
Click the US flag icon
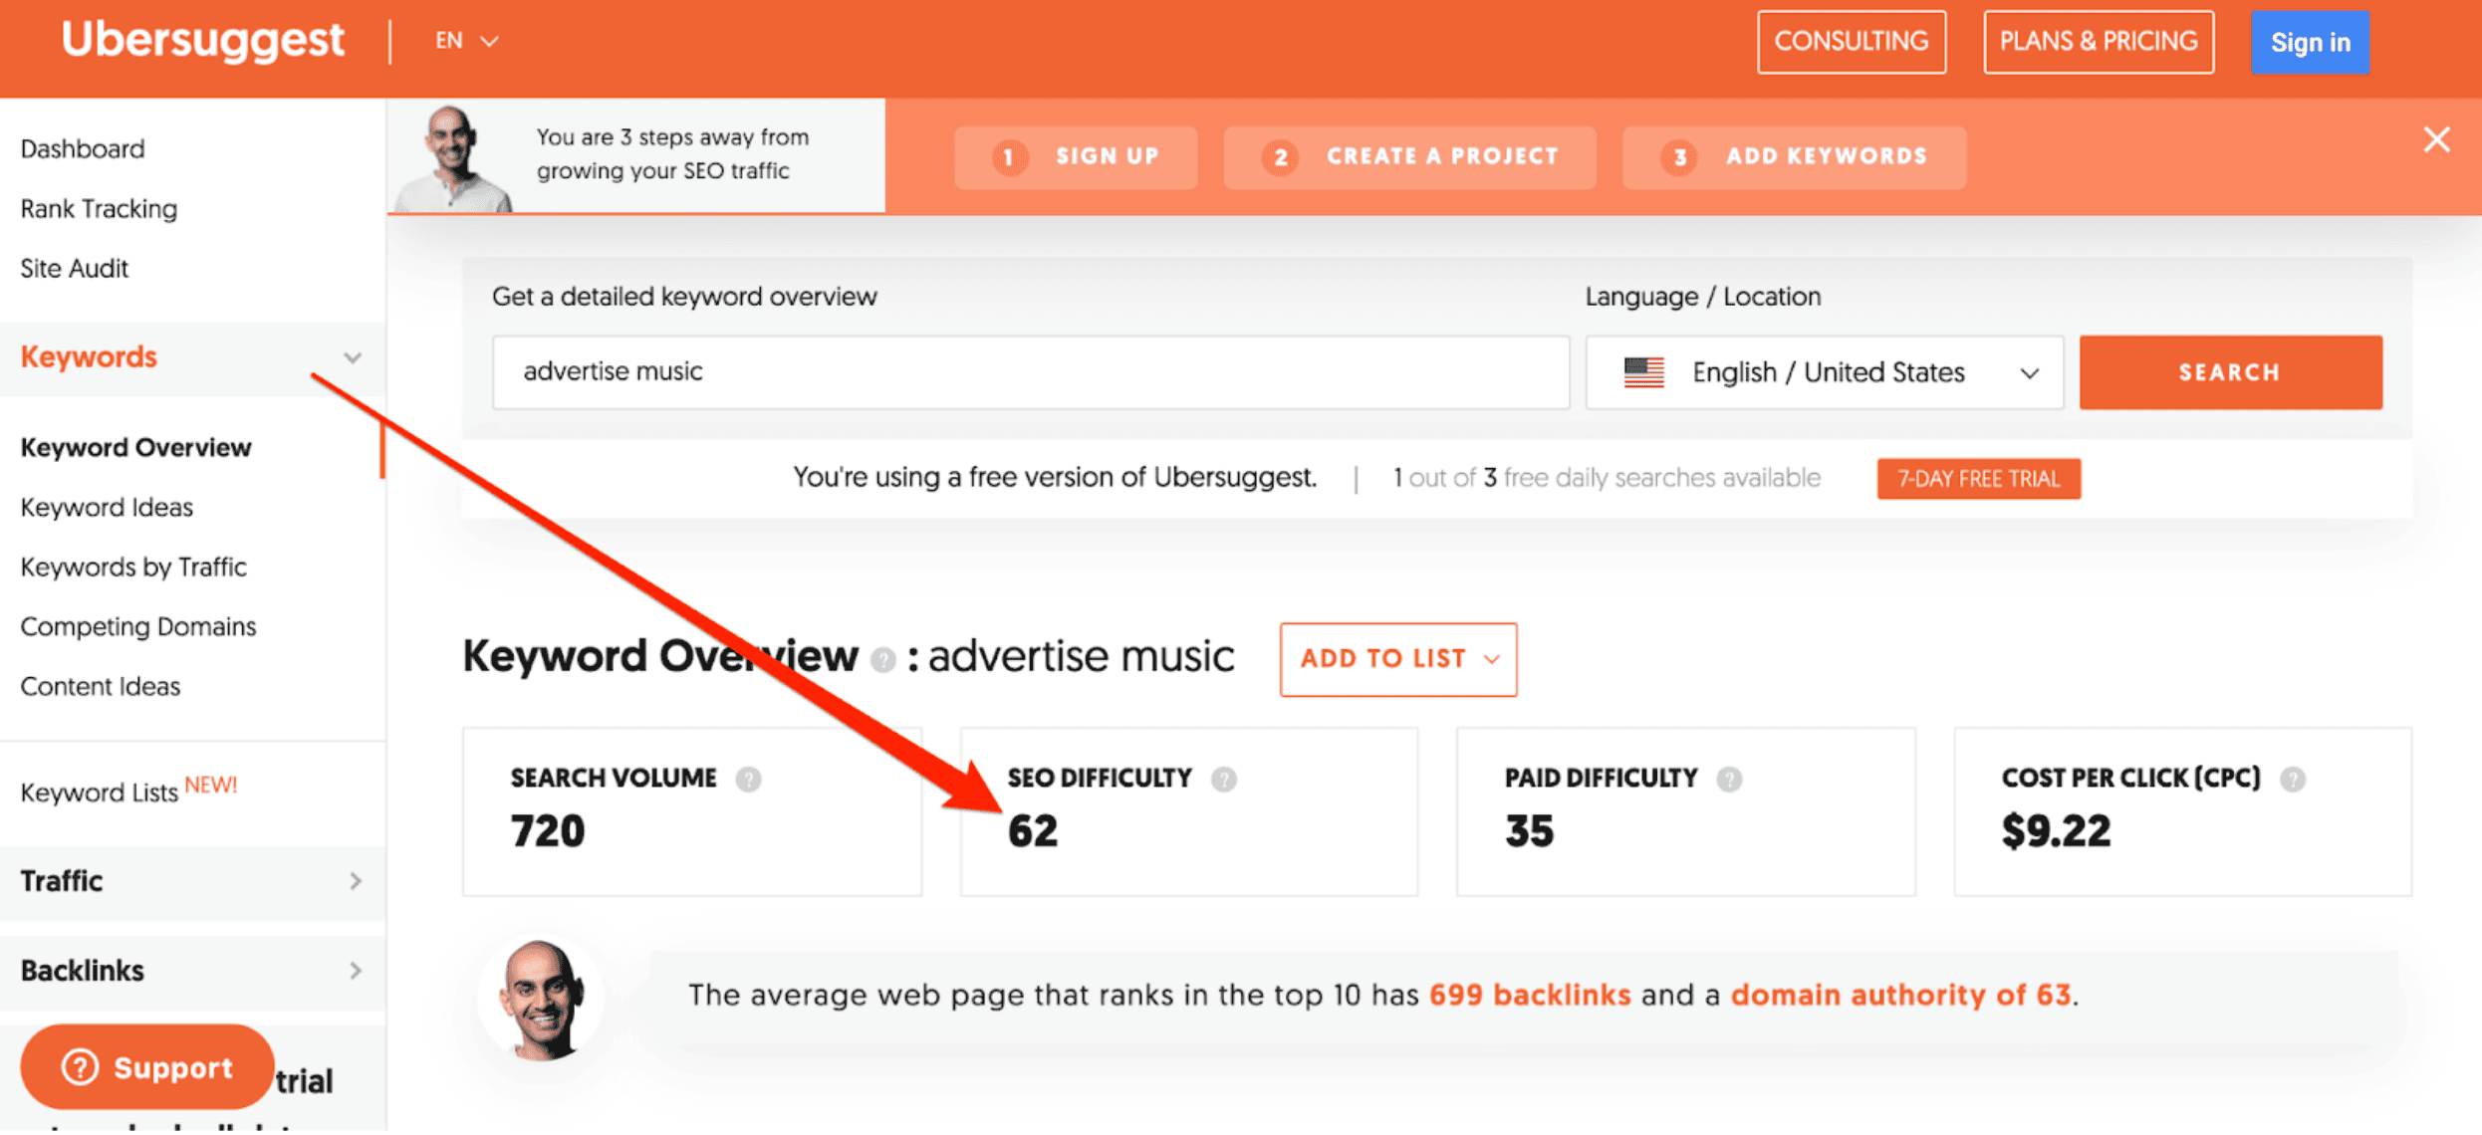tap(1643, 372)
